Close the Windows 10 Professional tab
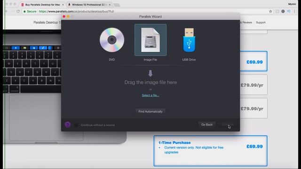The image size is (301, 169). click(x=110, y=5)
